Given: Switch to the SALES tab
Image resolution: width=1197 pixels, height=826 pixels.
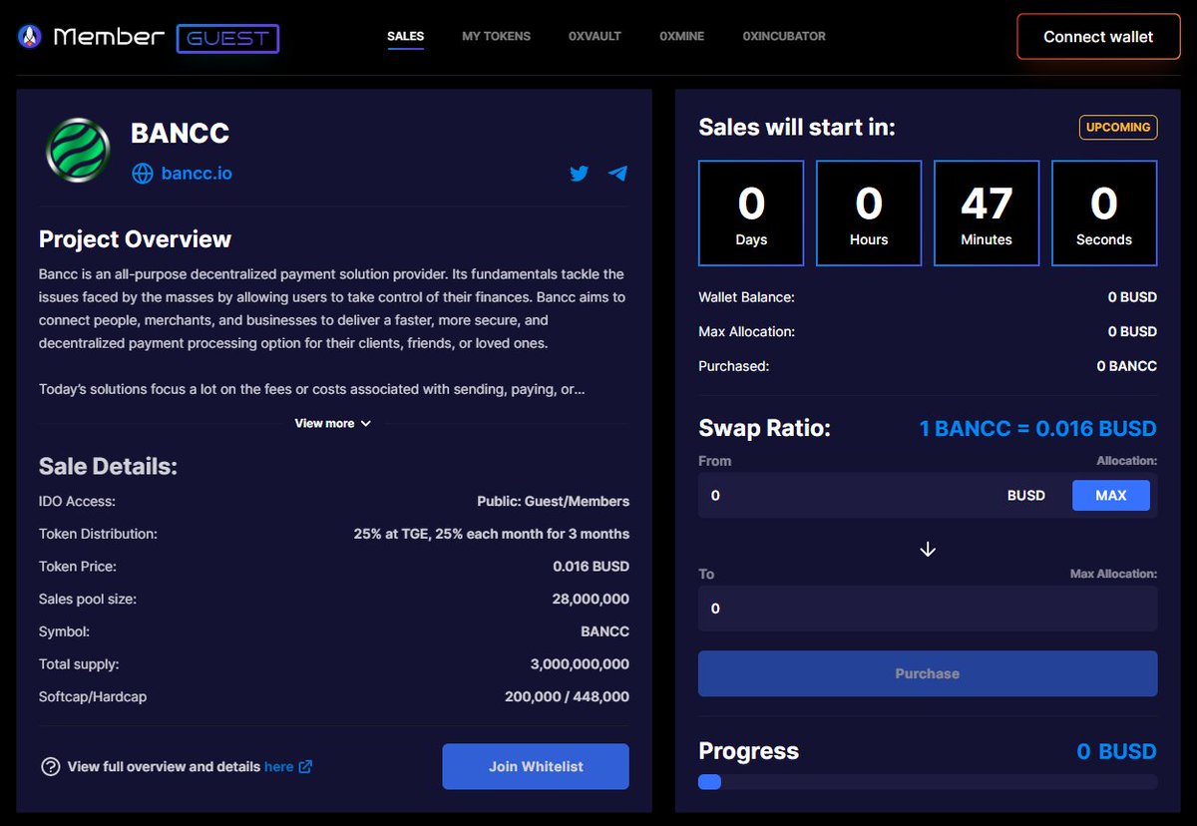Looking at the screenshot, I should [x=406, y=36].
